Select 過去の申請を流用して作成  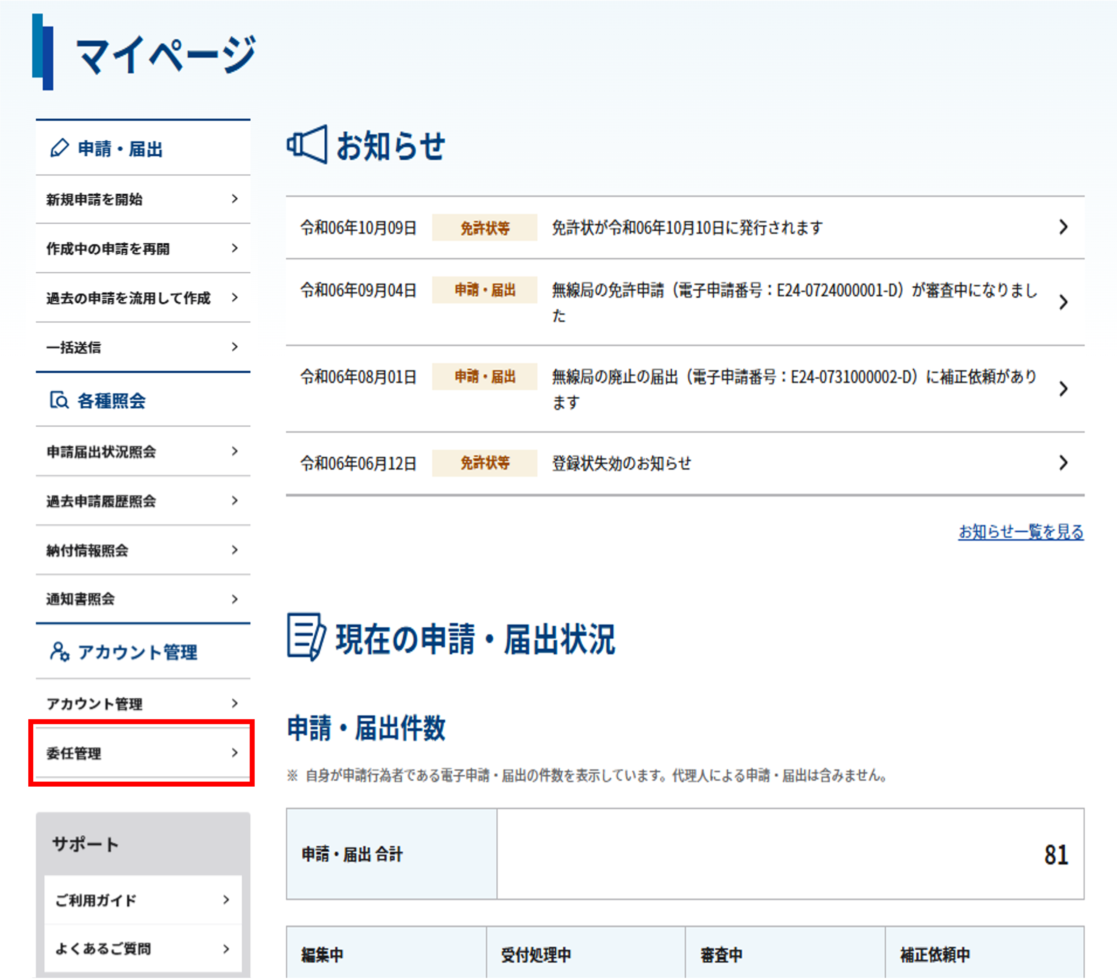click(143, 298)
